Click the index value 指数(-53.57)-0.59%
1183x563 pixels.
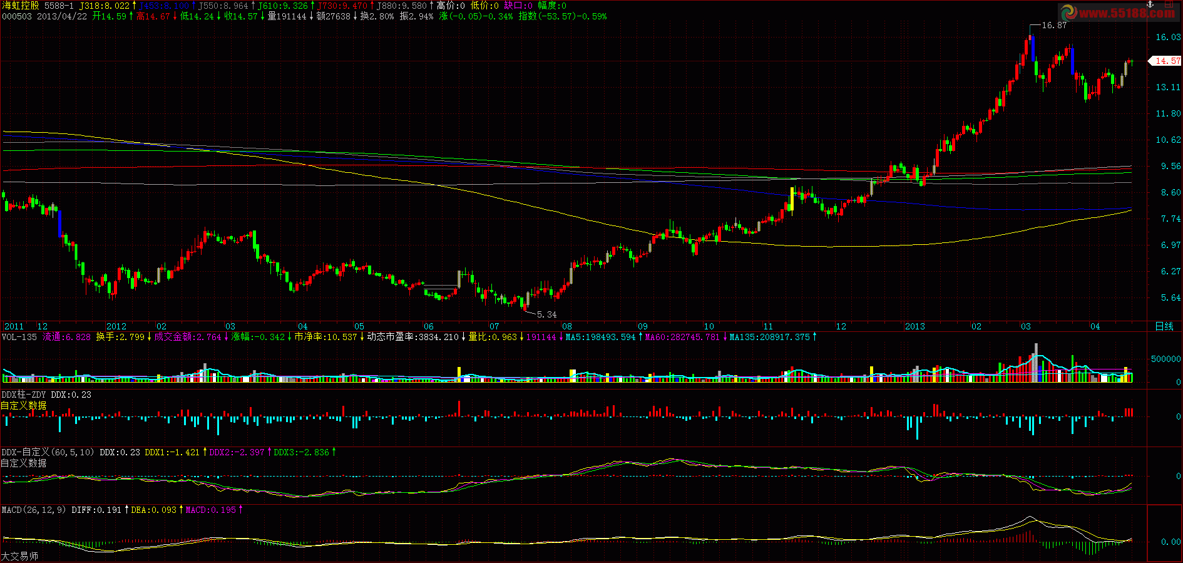[x=563, y=16]
